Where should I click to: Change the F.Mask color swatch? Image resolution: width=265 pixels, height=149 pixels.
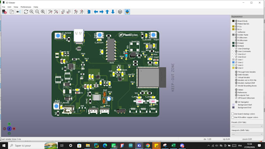point(233,43)
